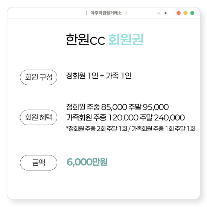The height and width of the screenshot is (207, 207).
Task: Click the 6,000만원 price text
Action: tap(87, 162)
